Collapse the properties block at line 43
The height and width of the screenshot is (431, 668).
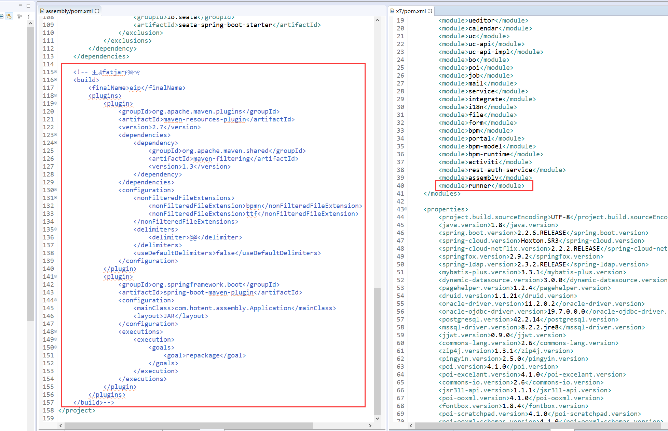point(406,209)
